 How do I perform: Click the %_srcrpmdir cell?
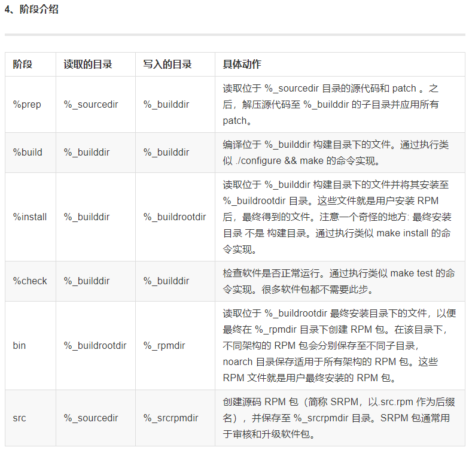click(170, 418)
